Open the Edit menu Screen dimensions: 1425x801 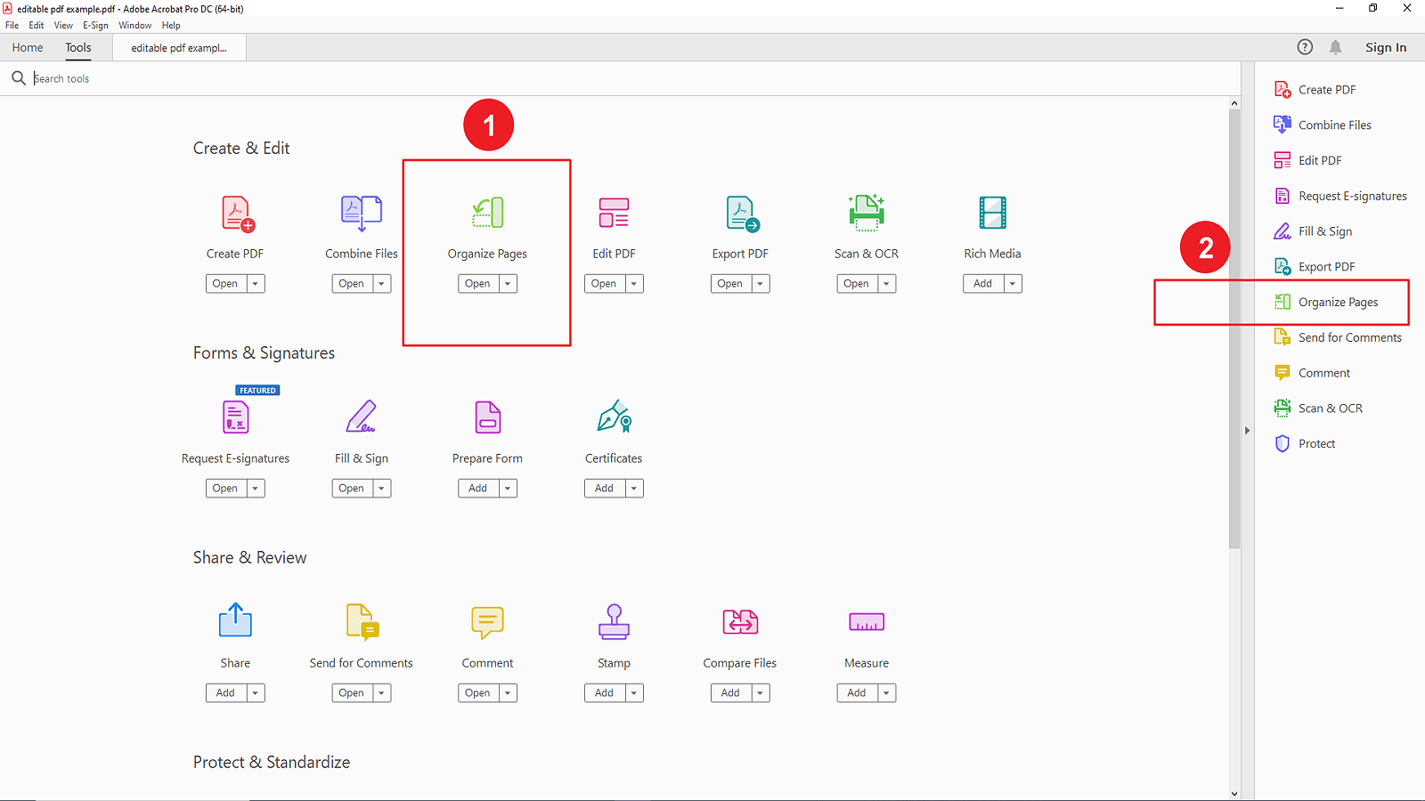(x=37, y=26)
